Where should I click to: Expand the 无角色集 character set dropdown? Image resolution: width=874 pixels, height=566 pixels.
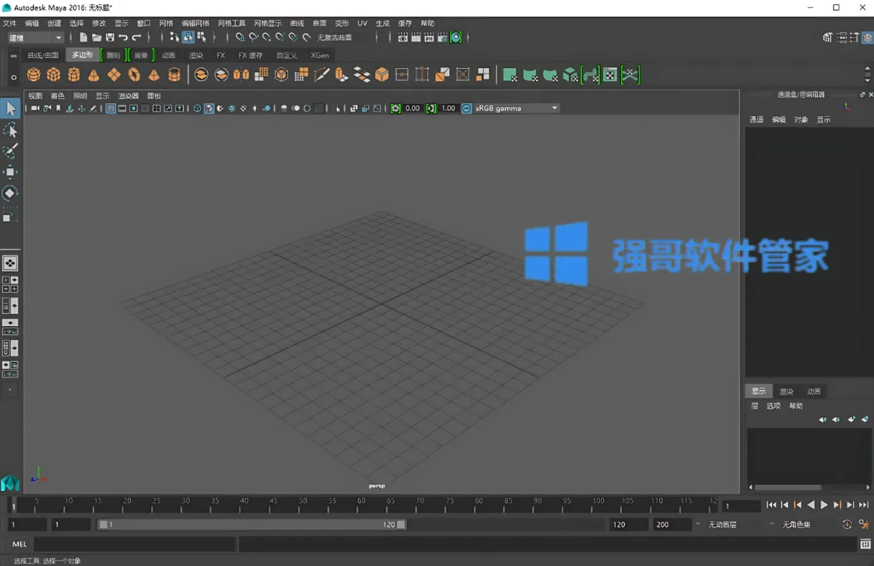point(772,524)
